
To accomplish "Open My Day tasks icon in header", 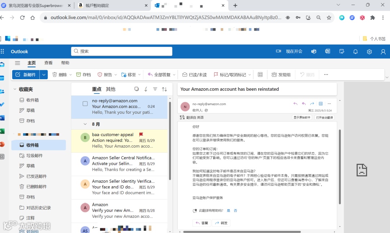I will [x=342, y=51].
